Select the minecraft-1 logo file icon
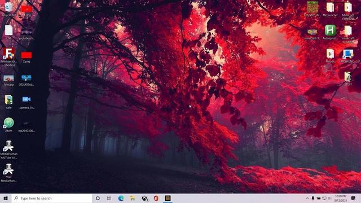 pyautogui.click(x=312, y=34)
